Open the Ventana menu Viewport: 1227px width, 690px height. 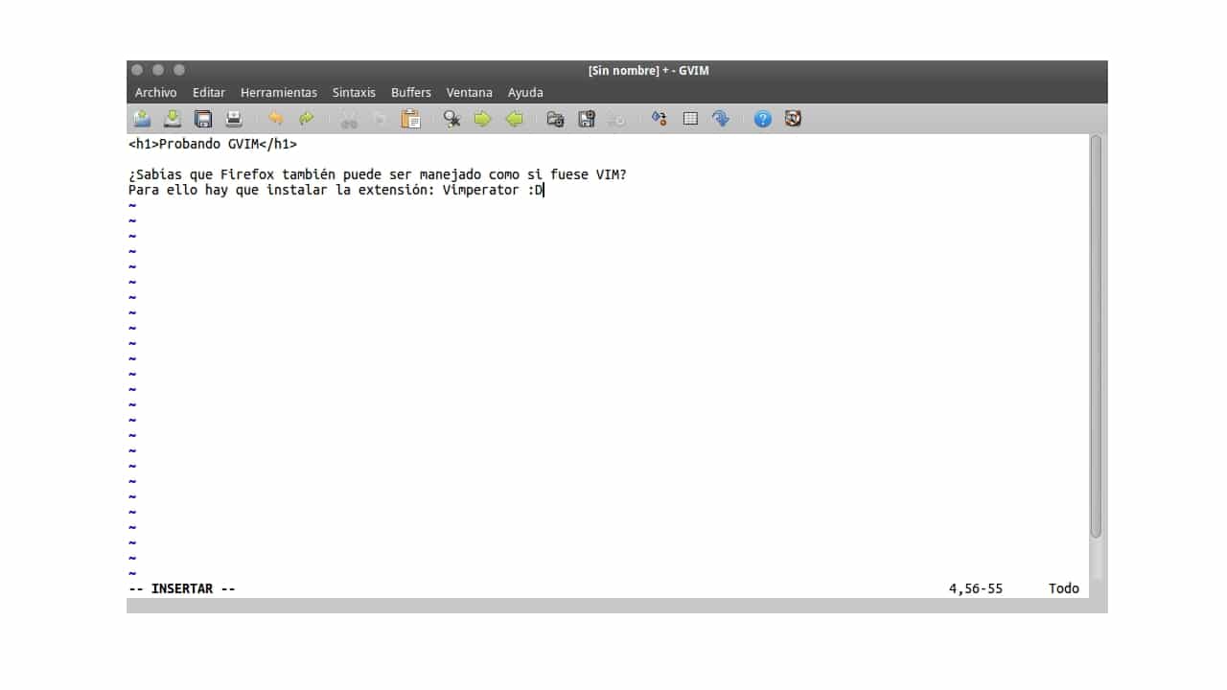pyautogui.click(x=470, y=93)
